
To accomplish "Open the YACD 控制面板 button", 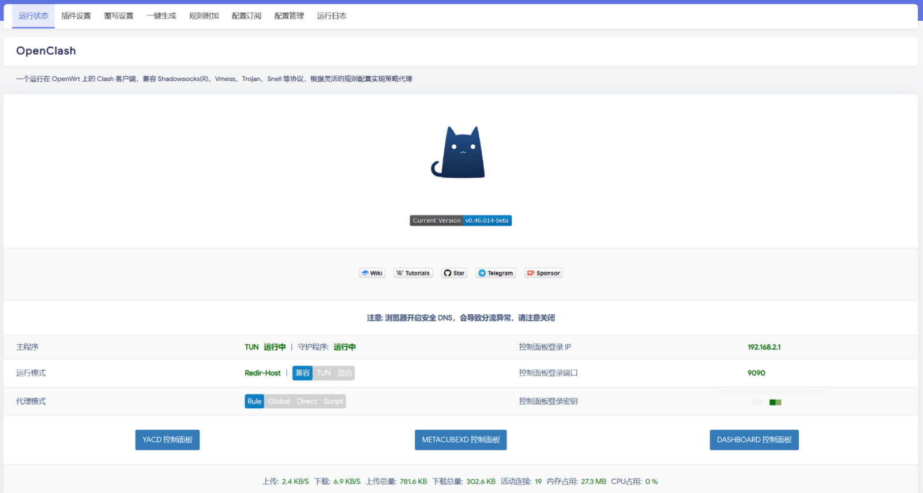I will (x=167, y=440).
